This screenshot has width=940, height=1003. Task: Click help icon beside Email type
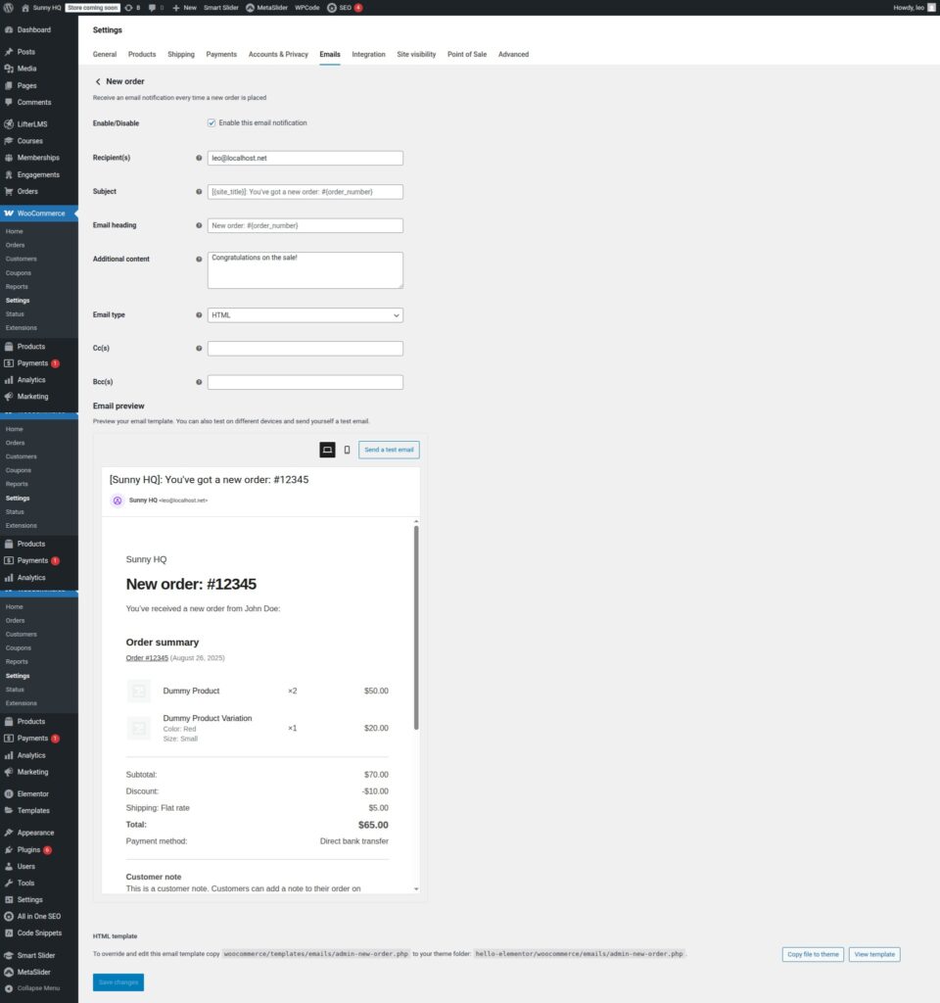point(199,315)
